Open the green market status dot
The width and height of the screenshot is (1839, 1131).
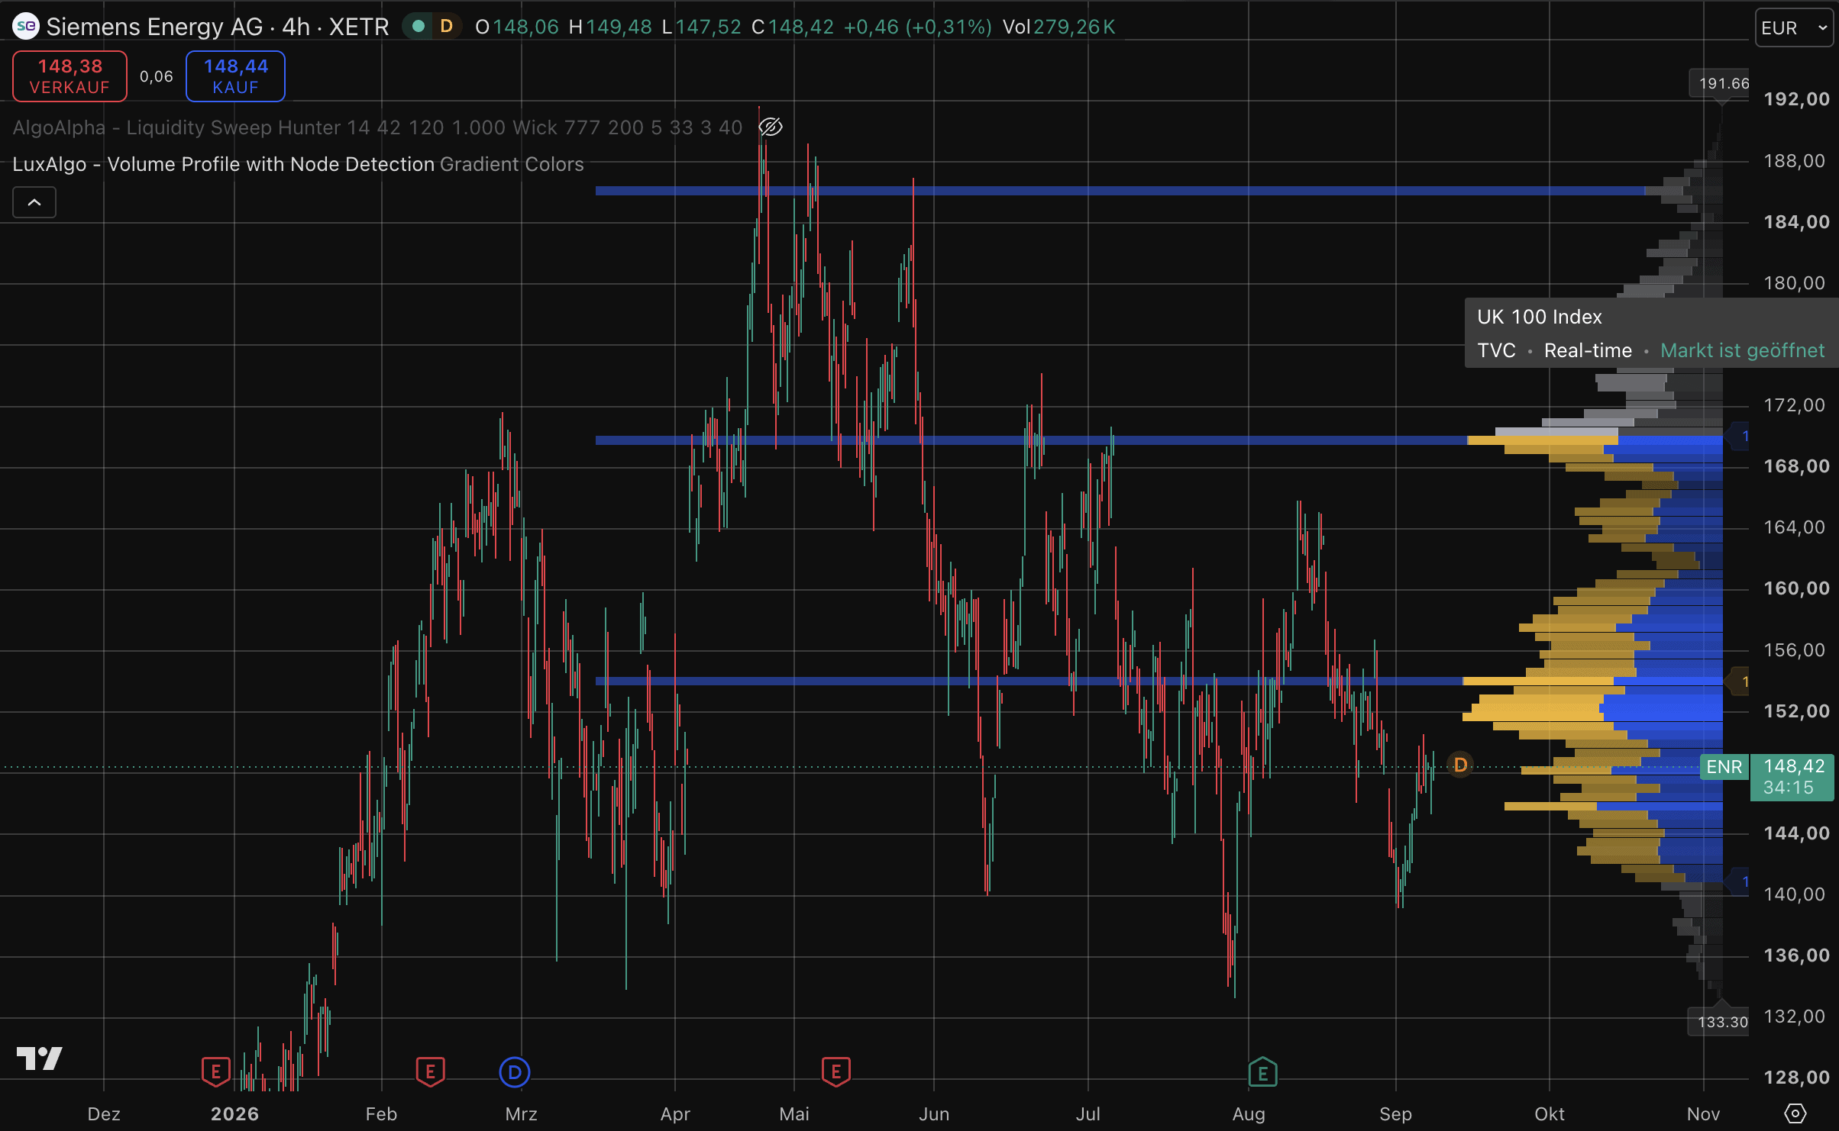[x=418, y=27]
